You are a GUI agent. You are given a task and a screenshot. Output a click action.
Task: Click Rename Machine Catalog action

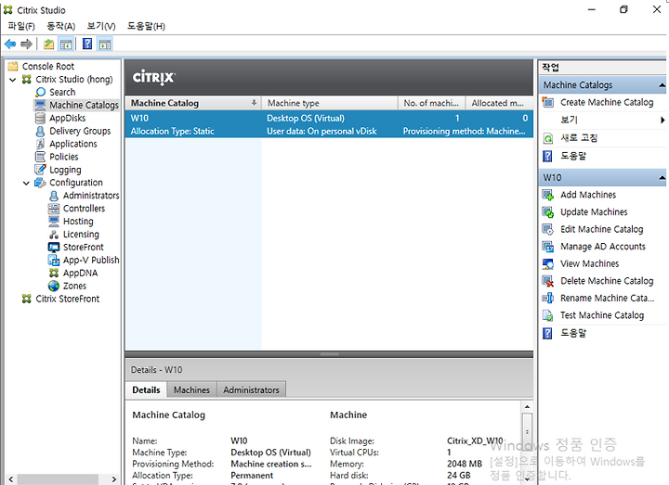pyautogui.click(x=607, y=298)
